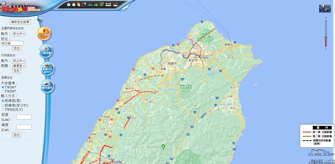Click the zoom out tool icon
The image size is (335, 164).
point(74,5)
